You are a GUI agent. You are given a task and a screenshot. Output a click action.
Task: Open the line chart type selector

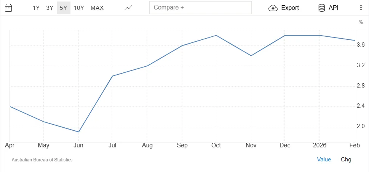pyautogui.click(x=128, y=8)
